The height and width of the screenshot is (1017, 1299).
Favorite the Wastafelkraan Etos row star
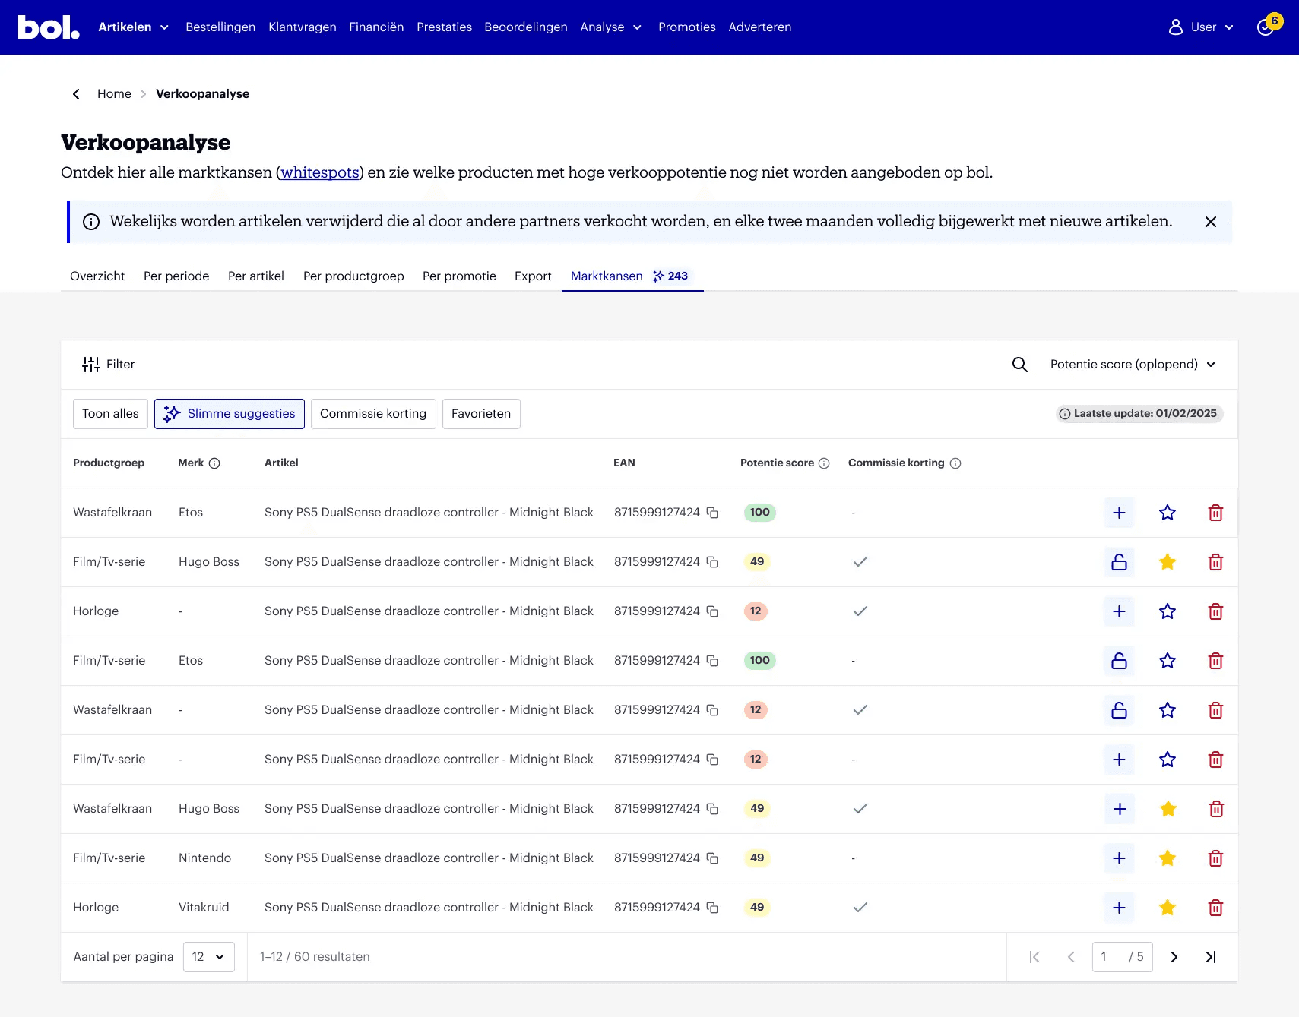(x=1168, y=513)
